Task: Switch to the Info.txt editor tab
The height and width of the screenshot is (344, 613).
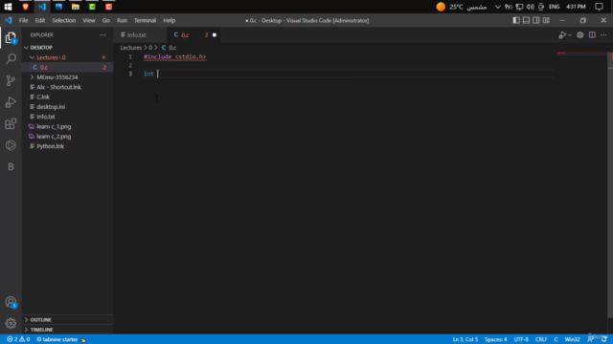Action: [x=137, y=35]
